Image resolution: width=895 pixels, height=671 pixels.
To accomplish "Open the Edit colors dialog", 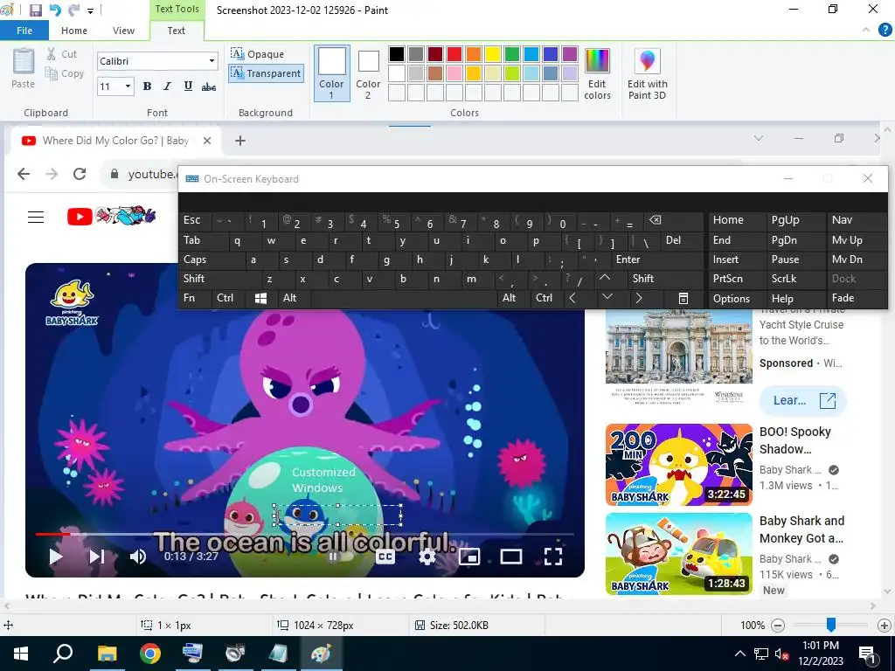I will [x=597, y=74].
